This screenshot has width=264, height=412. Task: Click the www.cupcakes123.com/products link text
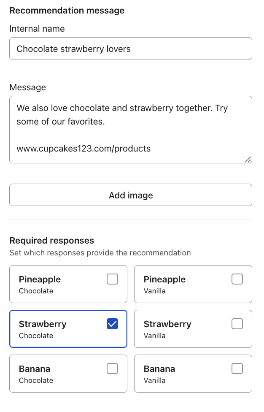point(83,149)
